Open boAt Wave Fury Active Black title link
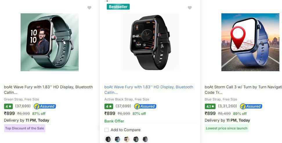Screen dimensions: 282x143 click(149, 90)
